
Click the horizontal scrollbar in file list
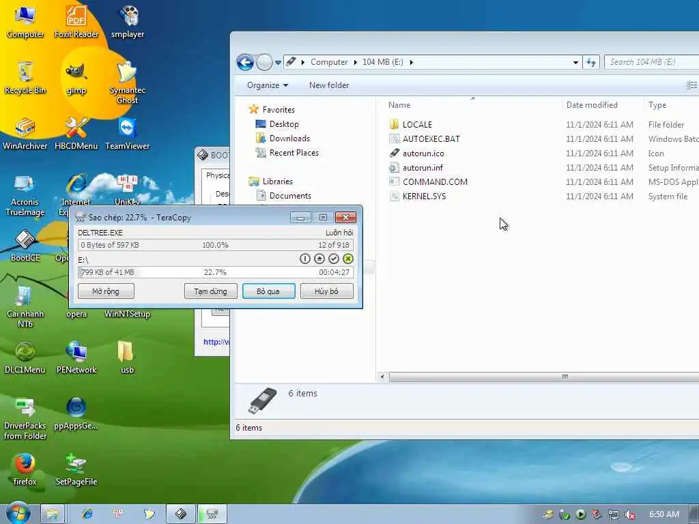point(544,377)
